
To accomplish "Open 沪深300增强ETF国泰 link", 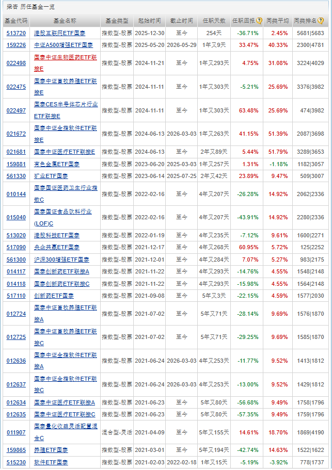I will tap(61, 260).
